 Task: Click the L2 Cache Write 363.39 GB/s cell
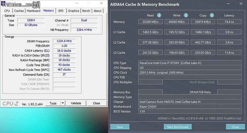pos(177,42)
